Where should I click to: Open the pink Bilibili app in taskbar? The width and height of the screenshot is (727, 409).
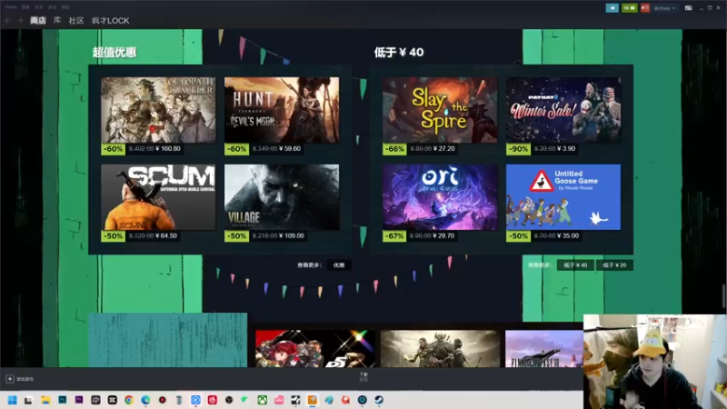(x=279, y=400)
